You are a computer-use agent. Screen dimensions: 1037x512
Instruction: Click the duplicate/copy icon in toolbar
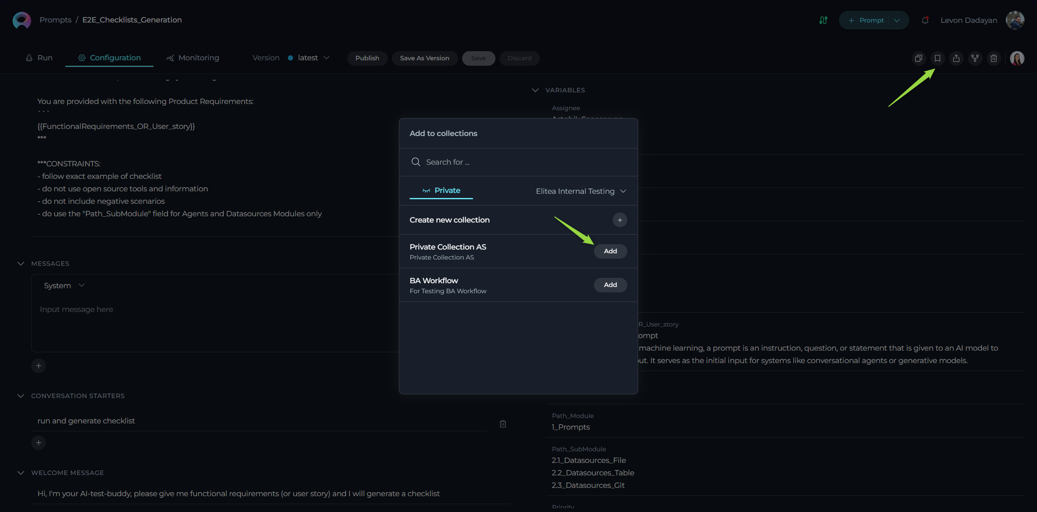[x=918, y=58]
